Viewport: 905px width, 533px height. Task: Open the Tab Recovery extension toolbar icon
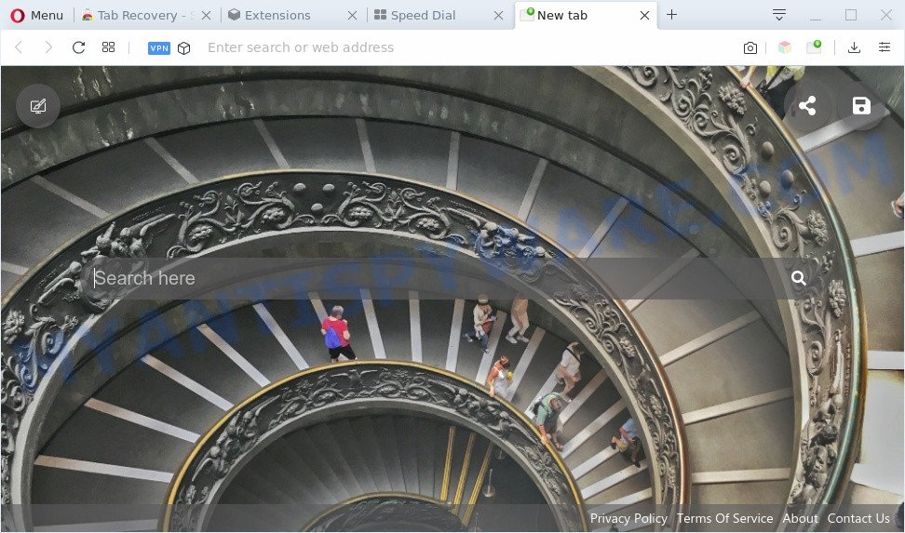click(x=815, y=47)
